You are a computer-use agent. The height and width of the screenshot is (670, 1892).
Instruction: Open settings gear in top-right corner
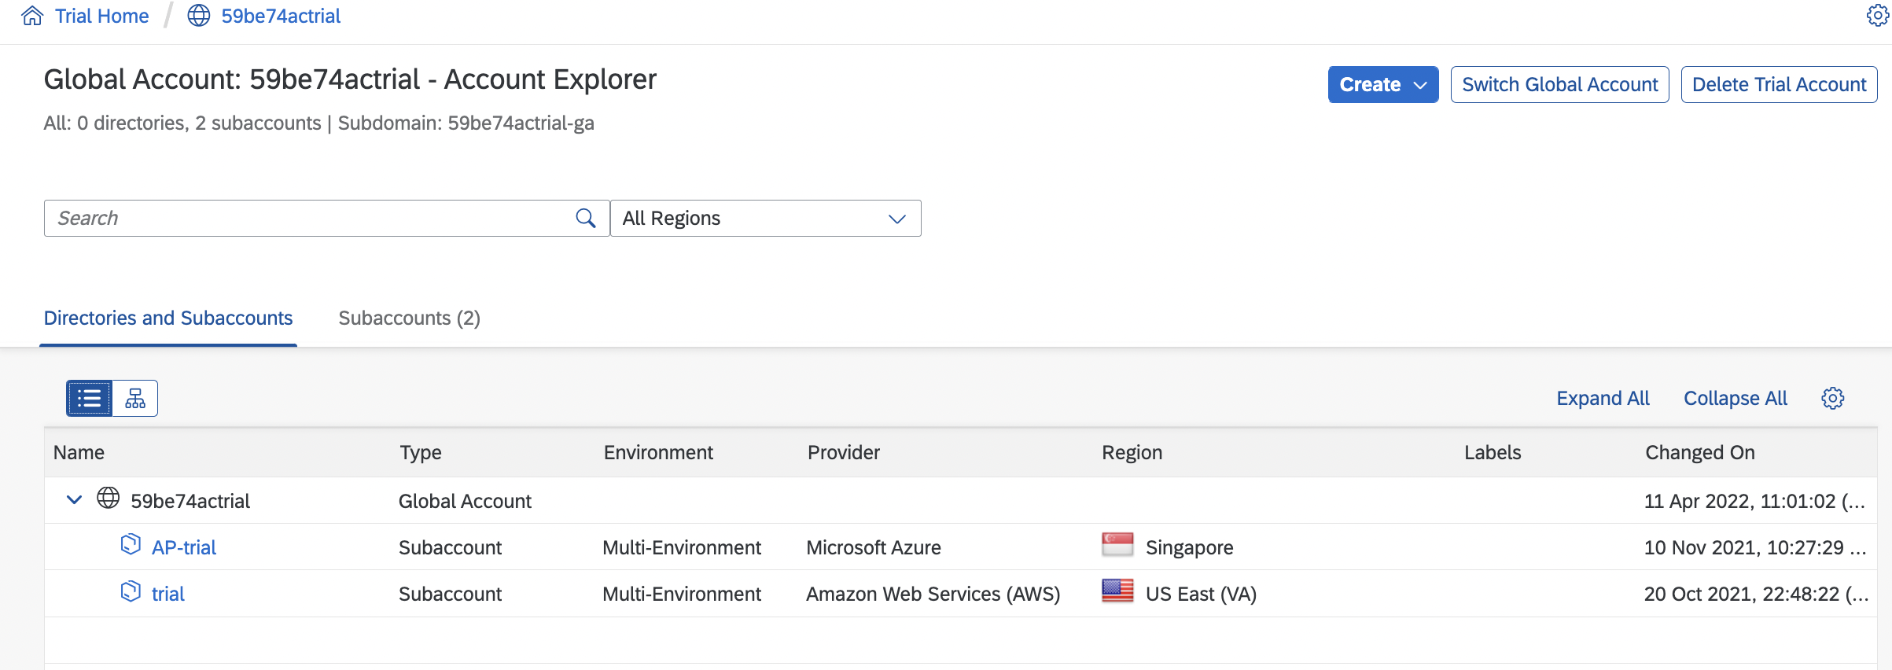tap(1877, 16)
